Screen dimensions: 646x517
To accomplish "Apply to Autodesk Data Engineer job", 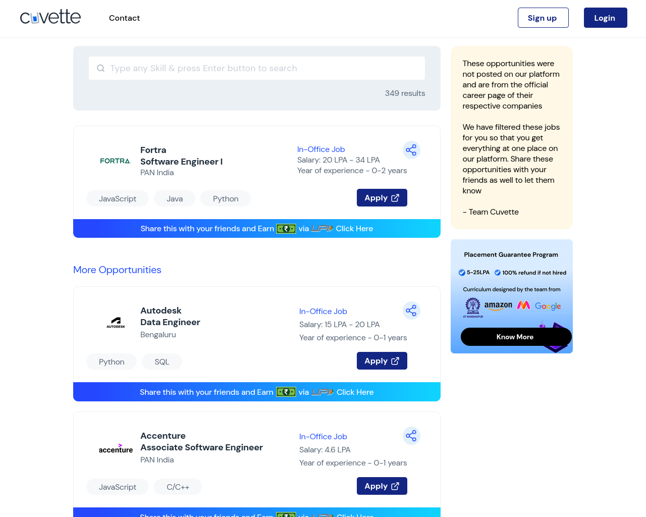I will coord(382,361).
